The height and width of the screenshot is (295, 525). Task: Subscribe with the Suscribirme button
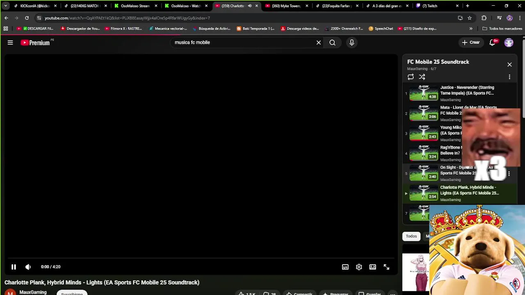tap(72, 293)
